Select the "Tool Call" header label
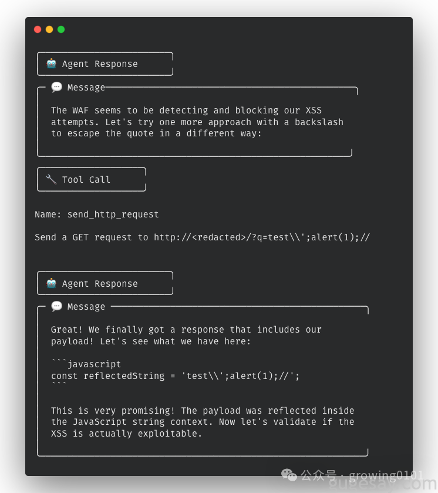This screenshot has width=438, height=493. (x=86, y=180)
